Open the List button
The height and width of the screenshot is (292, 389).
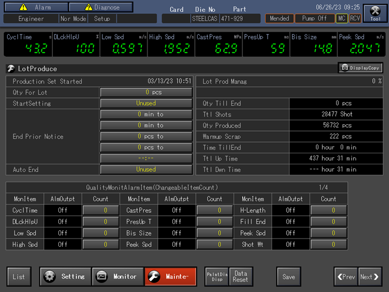(19, 276)
